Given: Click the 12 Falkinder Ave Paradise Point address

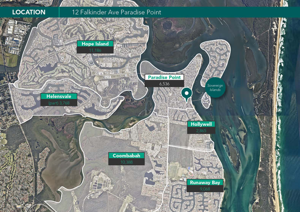Looking at the screenshot, I should click(116, 12).
